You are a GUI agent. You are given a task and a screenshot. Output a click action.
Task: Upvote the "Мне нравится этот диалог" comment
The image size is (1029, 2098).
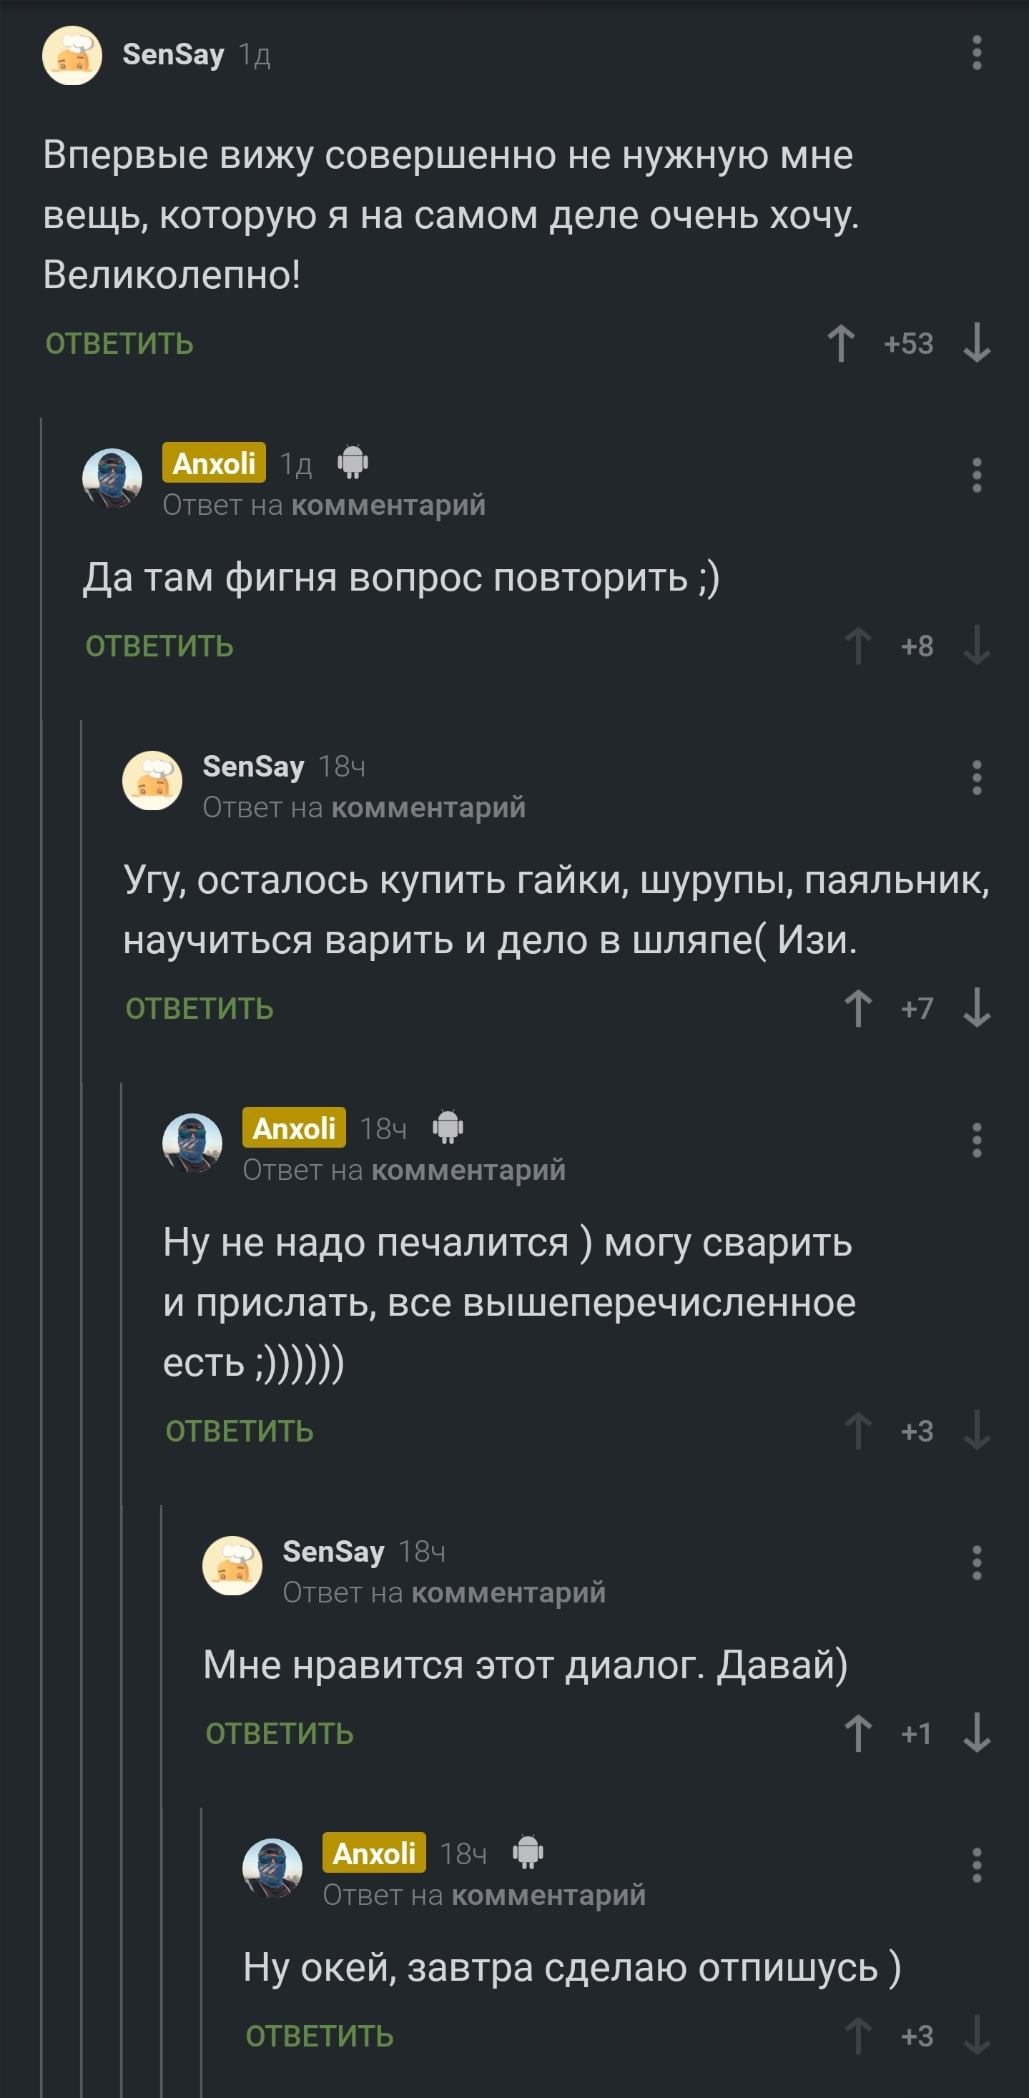(x=857, y=1733)
